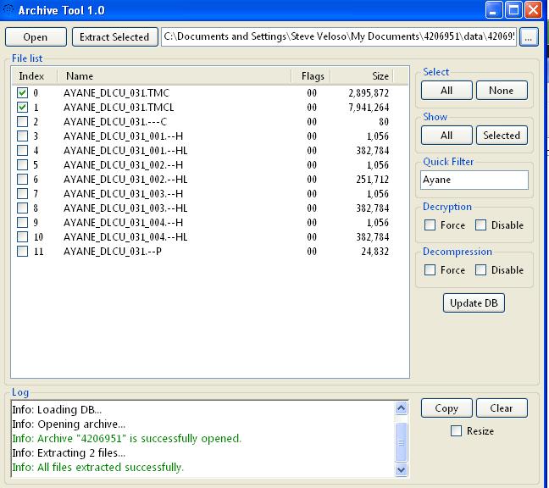Image resolution: width=549 pixels, height=488 pixels.
Task: Enable Disable option under Decompression
Action: [481, 270]
